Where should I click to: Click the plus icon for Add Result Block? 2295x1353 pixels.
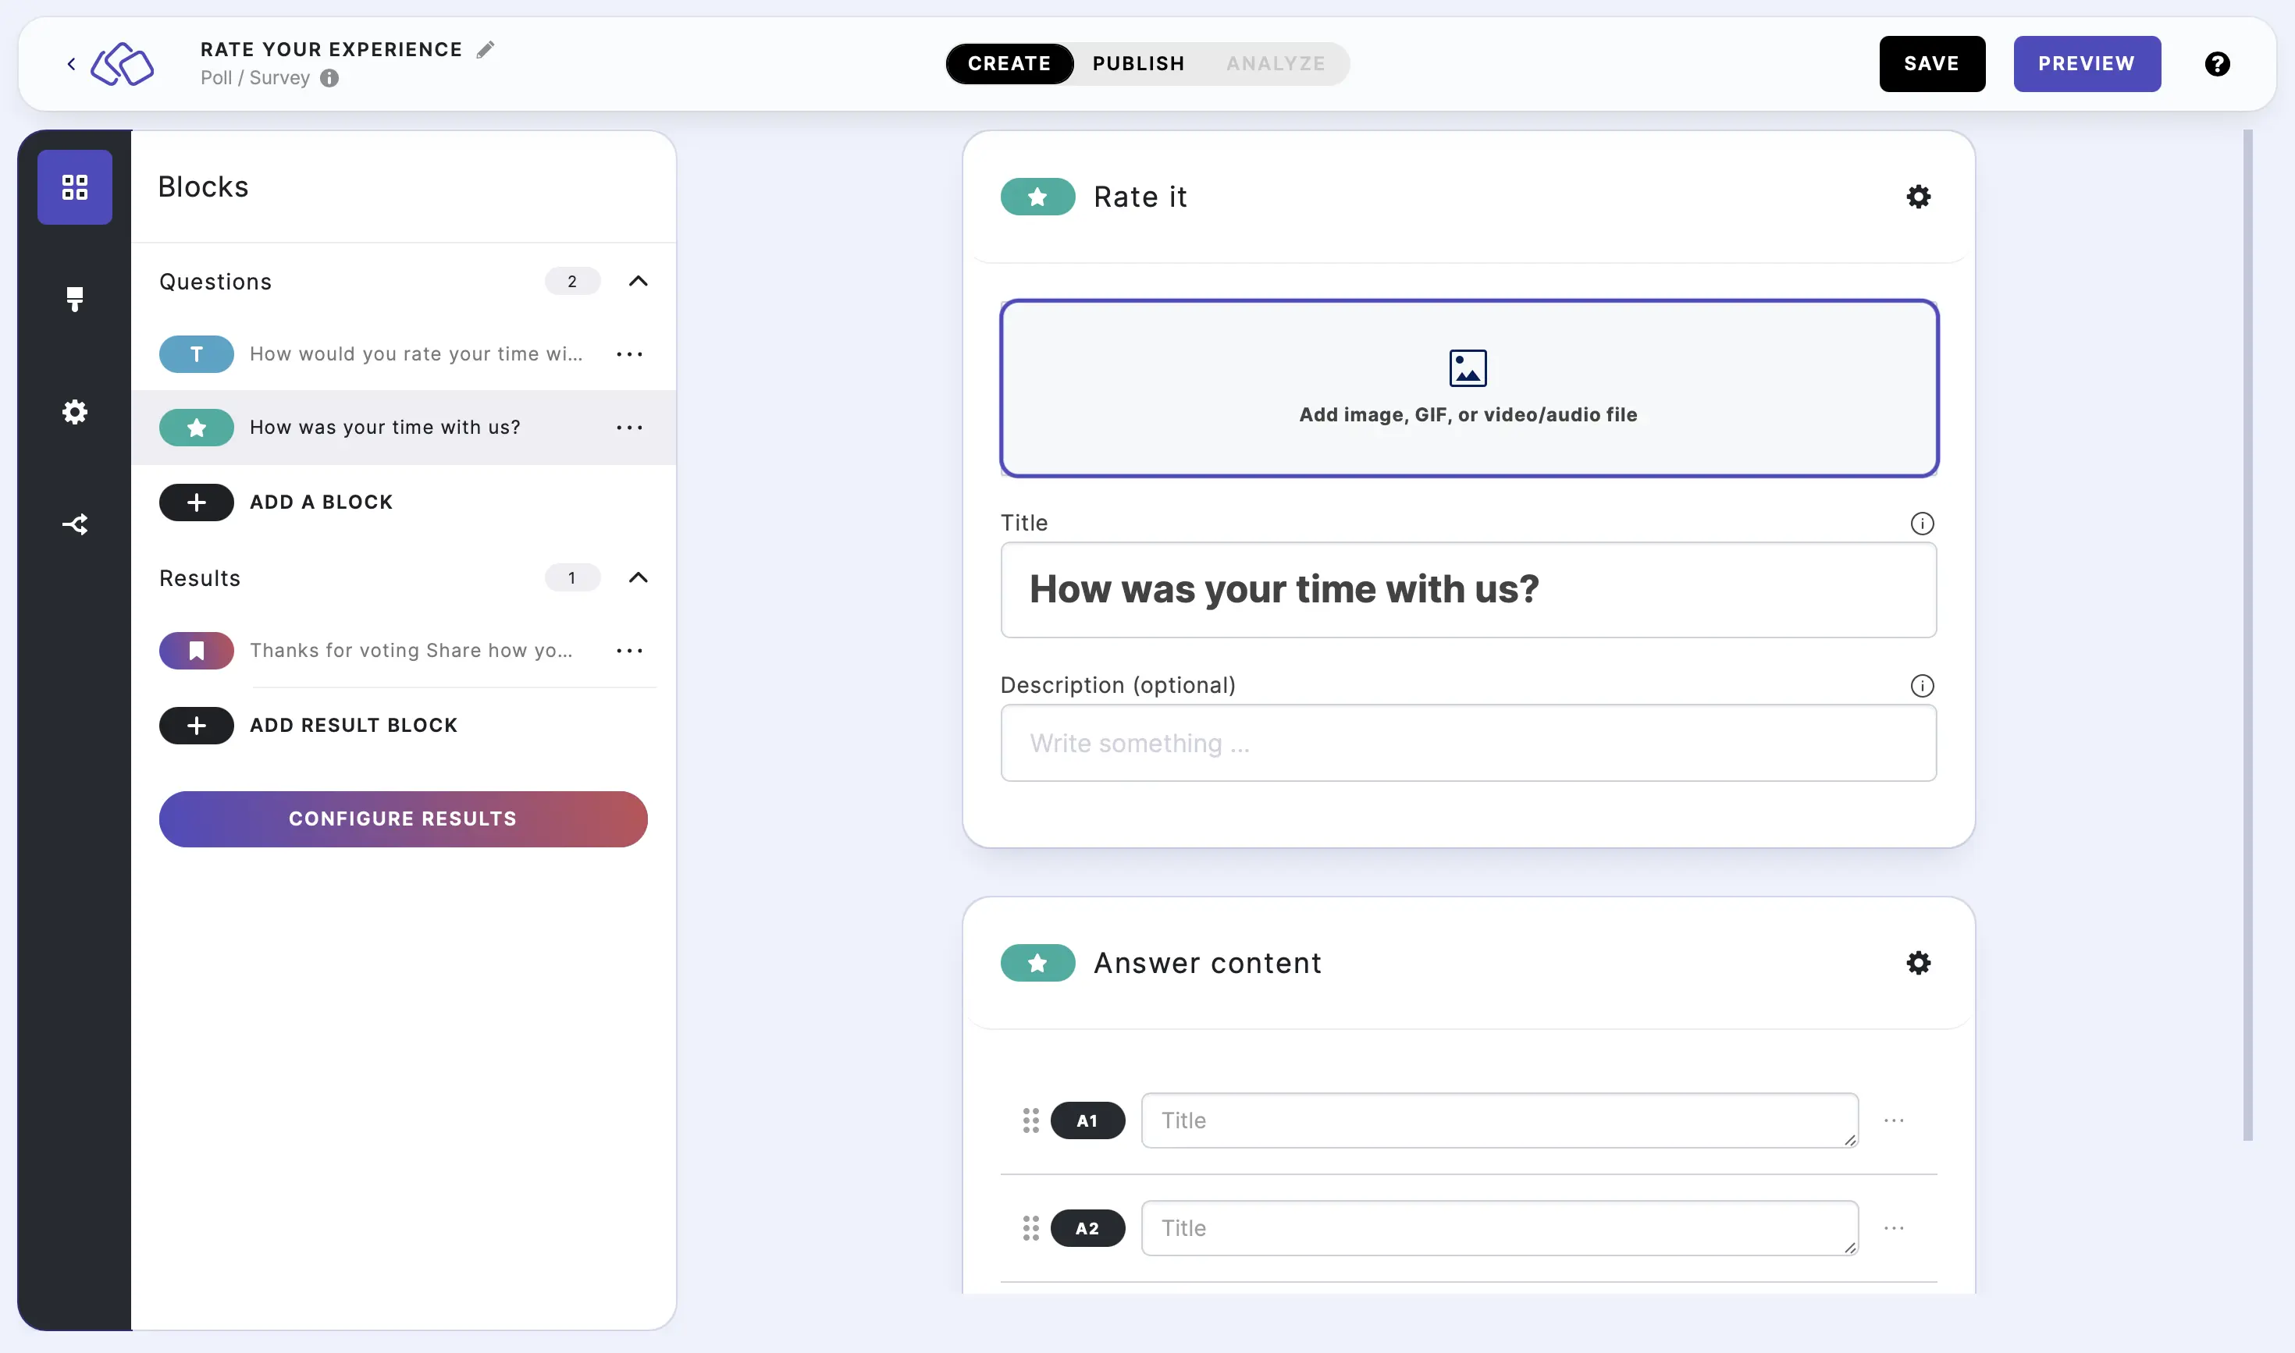(x=196, y=726)
